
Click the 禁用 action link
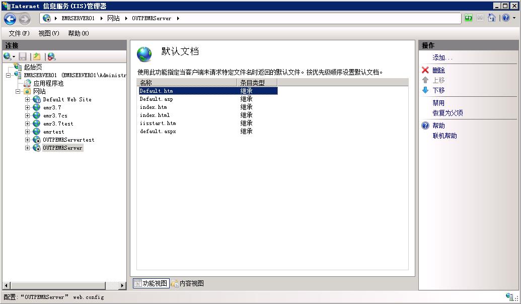pos(438,103)
